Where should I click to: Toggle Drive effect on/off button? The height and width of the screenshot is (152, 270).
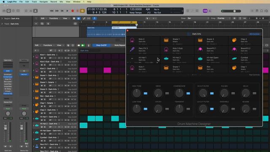coord(167,93)
